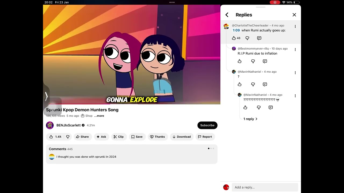Dislike the skull emoji reply
This screenshot has width=344, height=193.
click(x=259, y=107)
